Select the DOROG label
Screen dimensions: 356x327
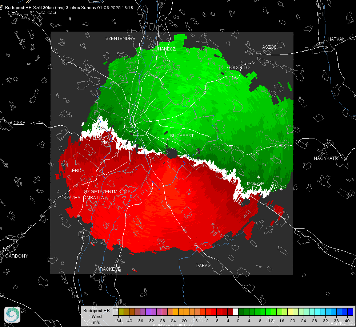[x=47, y=12]
